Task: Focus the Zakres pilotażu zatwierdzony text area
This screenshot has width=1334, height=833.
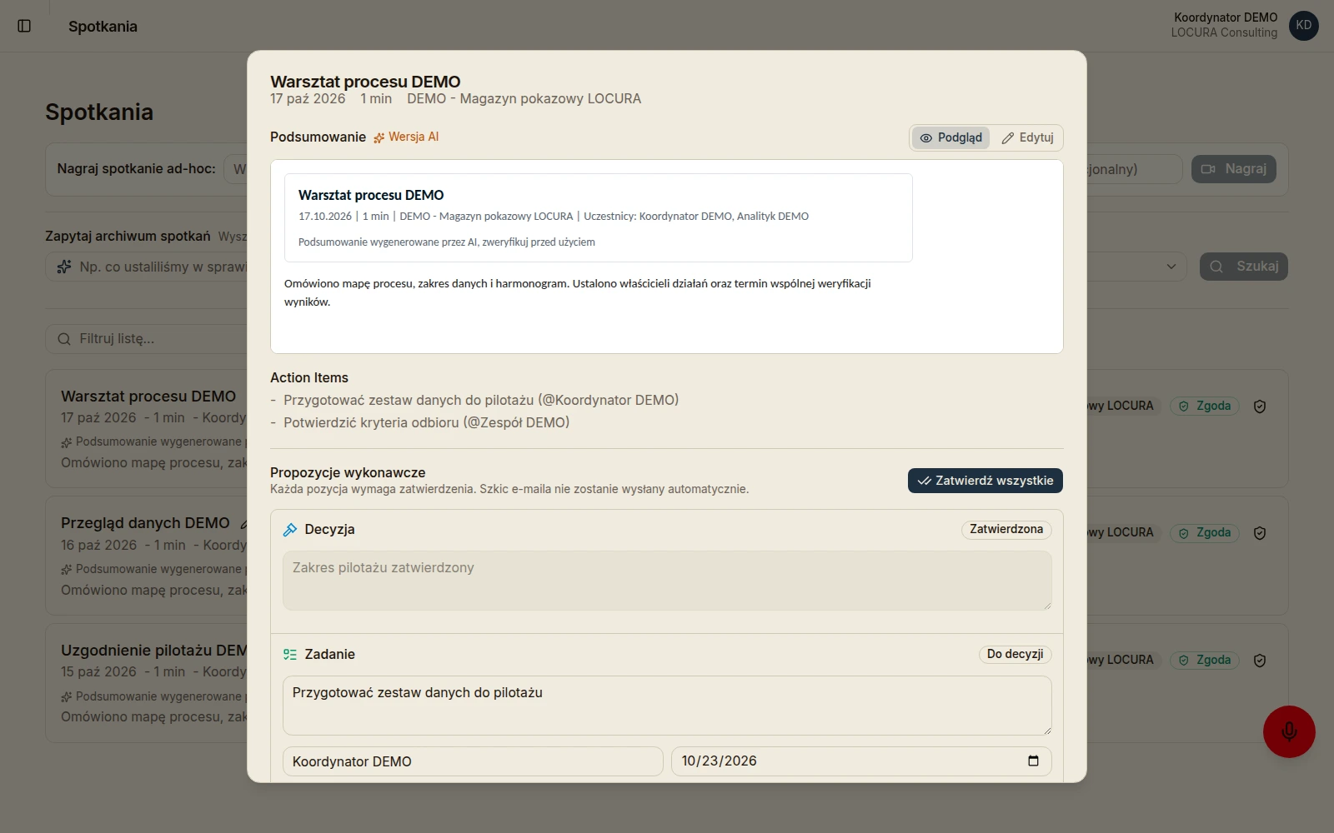Action: pyautogui.click(x=667, y=581)
